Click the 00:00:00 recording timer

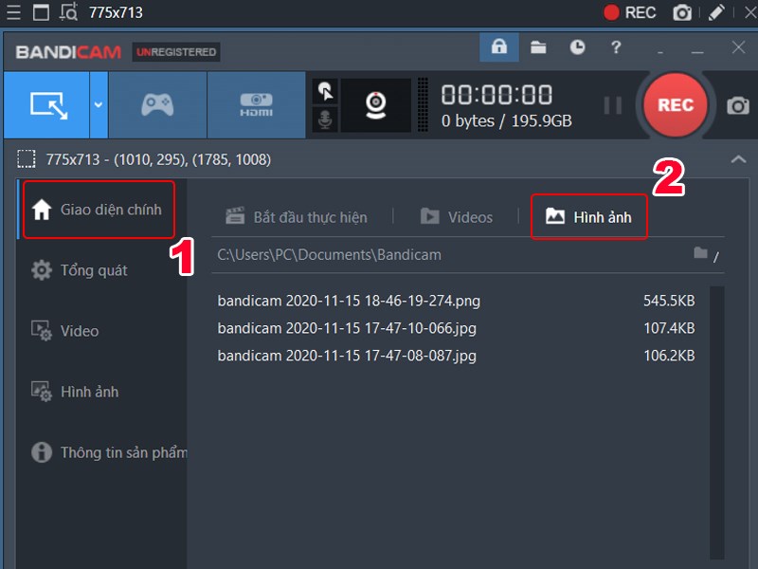pos(496,95)
